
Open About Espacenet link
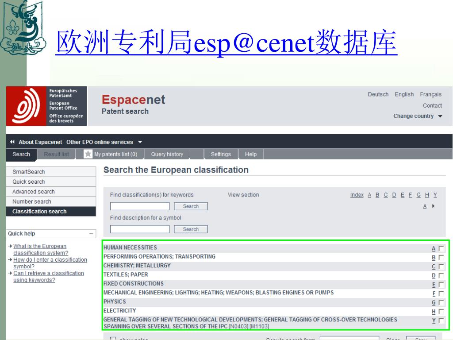(40, 142)
